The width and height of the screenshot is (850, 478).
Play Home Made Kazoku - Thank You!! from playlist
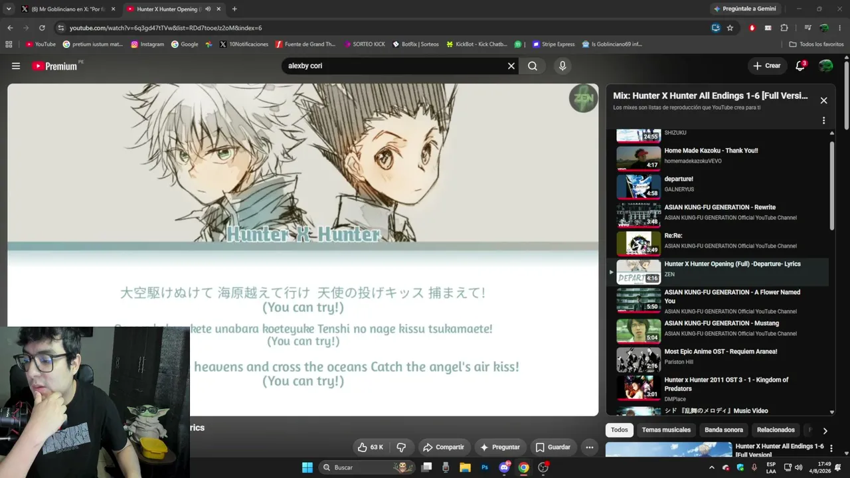point(722,159)
